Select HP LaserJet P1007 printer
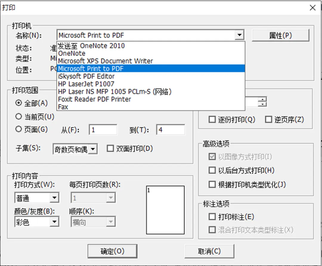Screen dimensions: 322x266 (151, 84)
